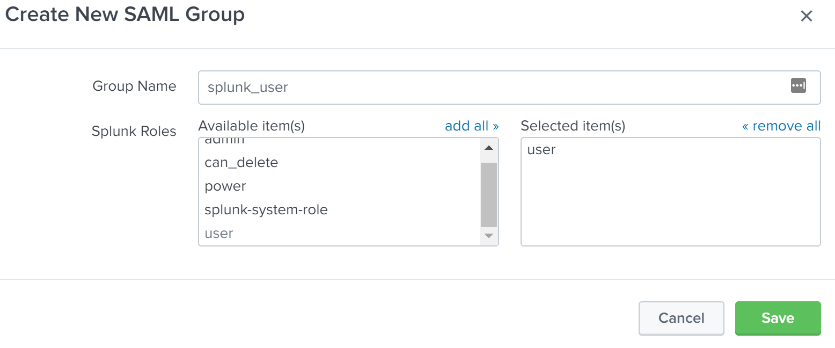The width and height of the screenshot is (835, 348).
Task: Click the 'add all »' link
Action: click(472, 126)
